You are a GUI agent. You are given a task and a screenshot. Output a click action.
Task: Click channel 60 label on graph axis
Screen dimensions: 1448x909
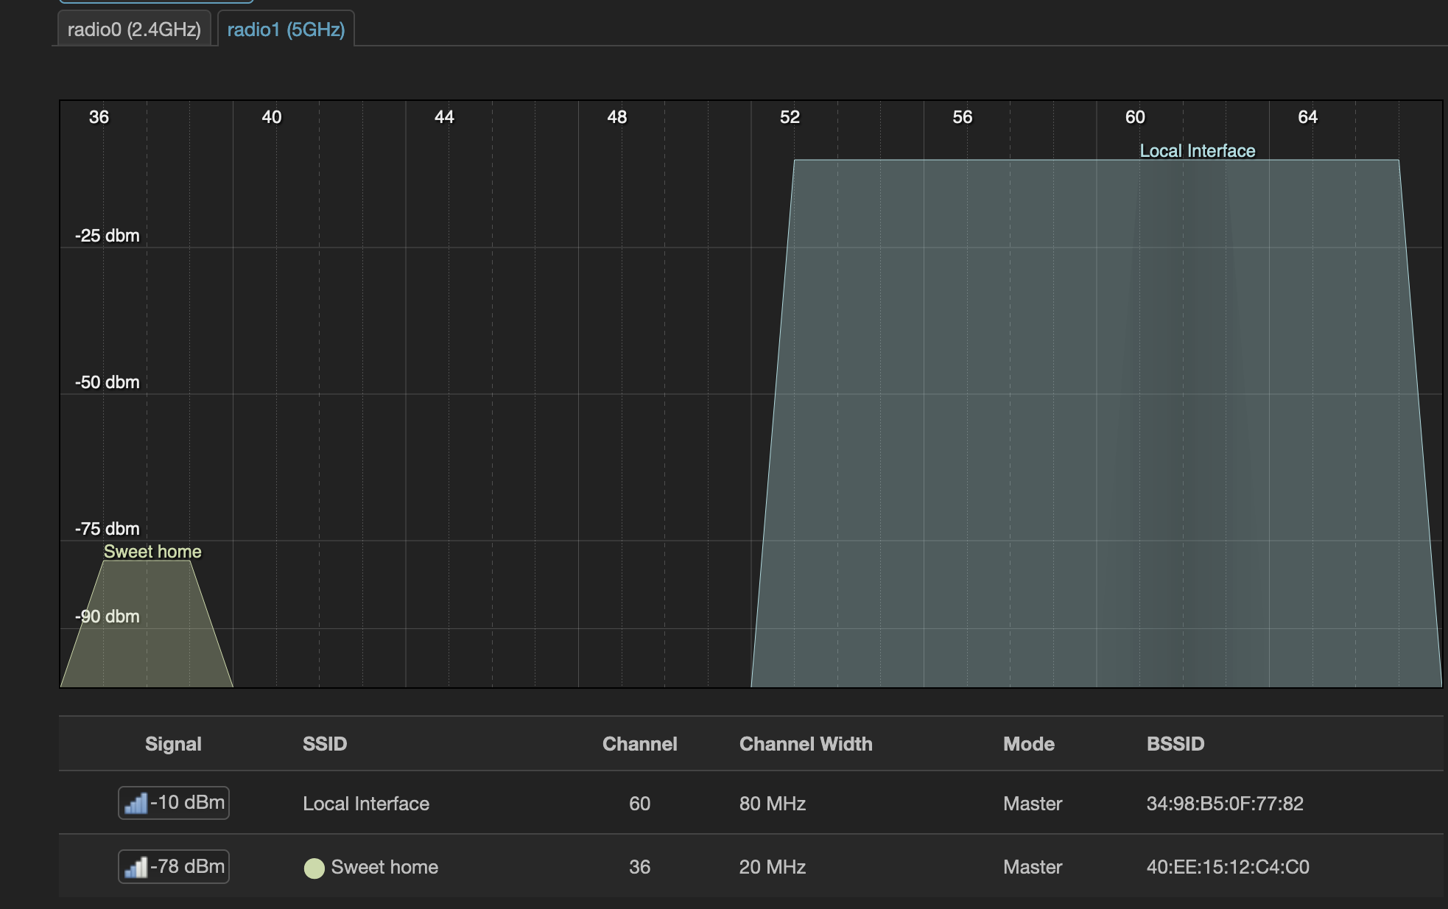1135,117
